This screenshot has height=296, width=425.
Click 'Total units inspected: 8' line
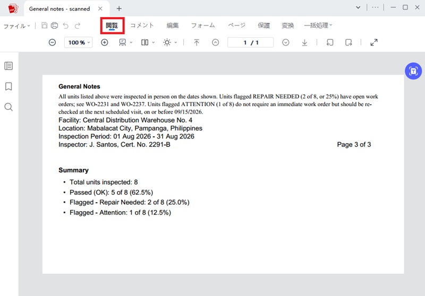pyautogui.click(x=104, y=182)
